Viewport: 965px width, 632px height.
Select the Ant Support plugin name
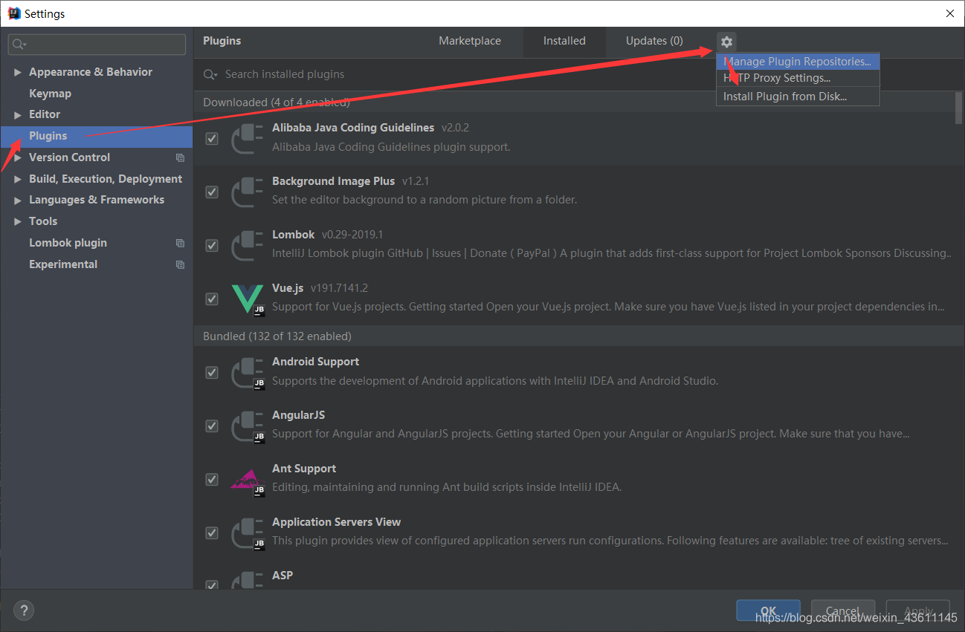pos(304,469)
